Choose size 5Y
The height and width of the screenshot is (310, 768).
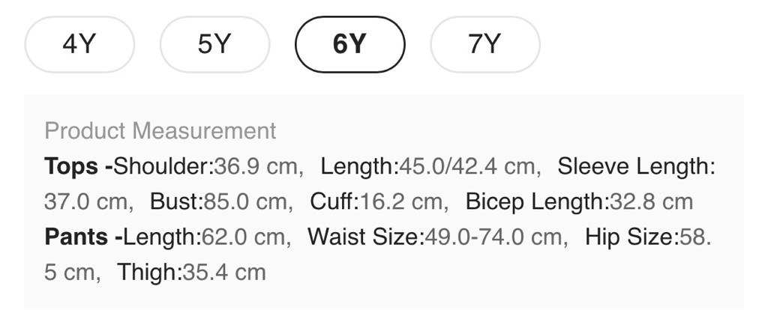(x=214, y=45)
